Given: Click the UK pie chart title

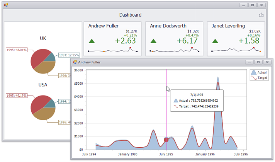Looking at the screenshot, I should 43,38.
